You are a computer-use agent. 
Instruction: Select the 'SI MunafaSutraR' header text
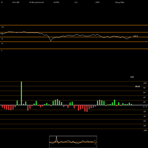coord(36,2)
